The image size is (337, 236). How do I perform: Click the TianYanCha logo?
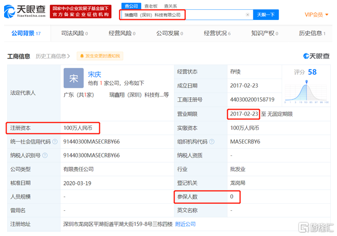click(x=25, y=11)
